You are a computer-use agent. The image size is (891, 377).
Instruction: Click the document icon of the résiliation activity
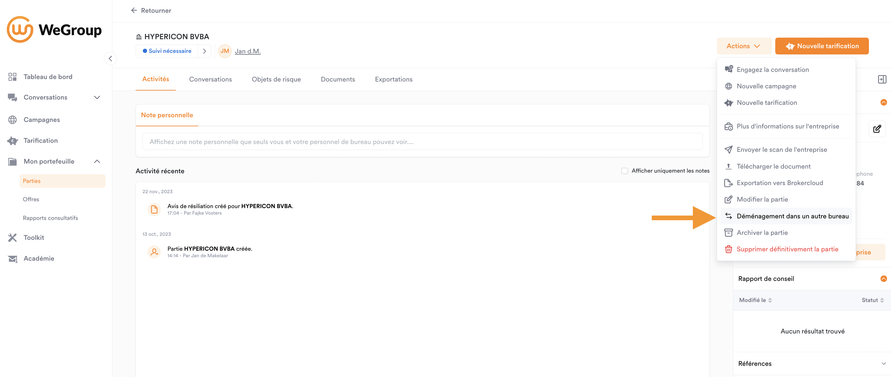pyautogui.click(x=154, y=210)
